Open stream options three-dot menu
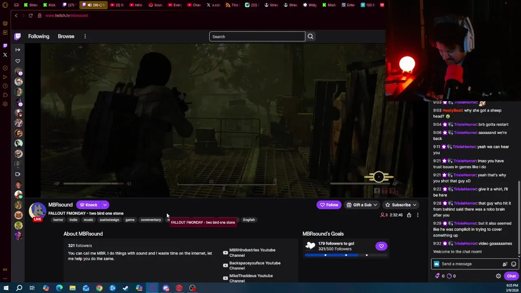Screen dimensions: 521x293 [418, 215]
